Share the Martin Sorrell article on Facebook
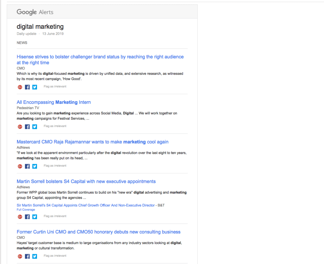324x264 pixels. pyautogui.click(x=27, y=217)
